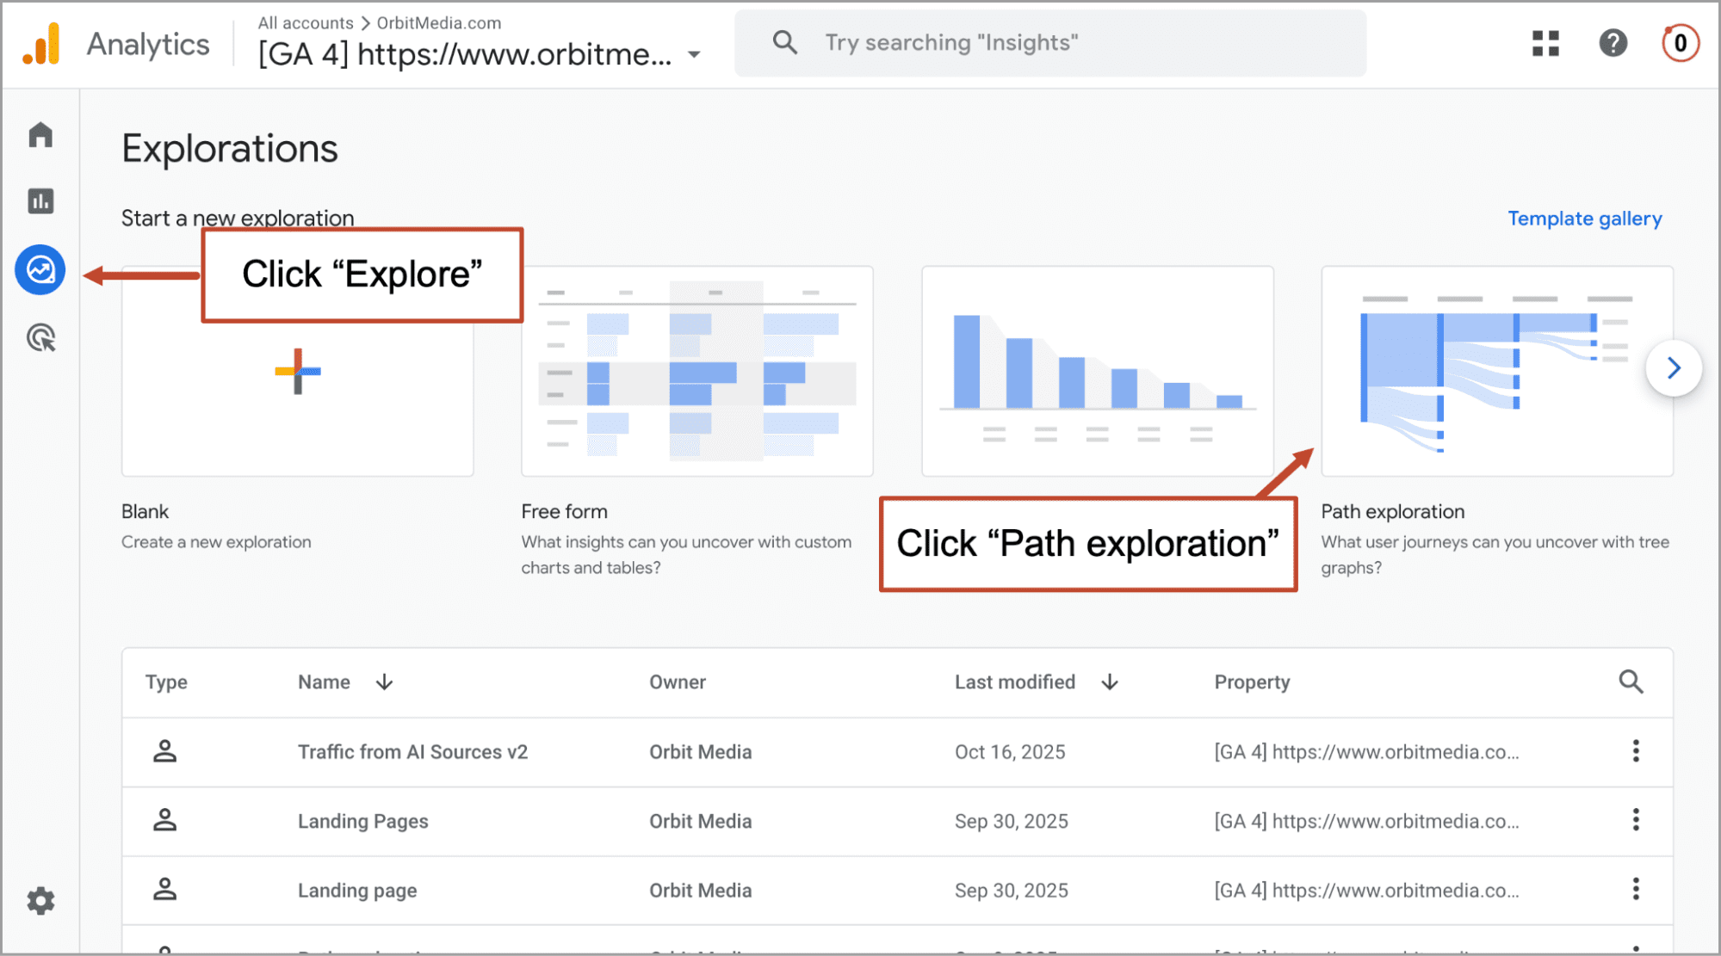Open more options for Traffic from AI Sources v2
The width and height of the screenshot is (1721, 956).
[1636, 751]
